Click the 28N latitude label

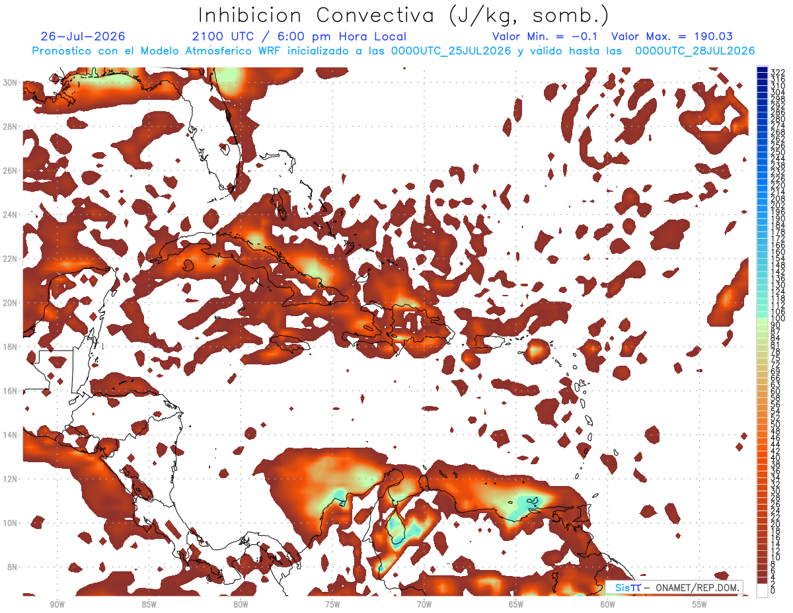click(11, 126)
